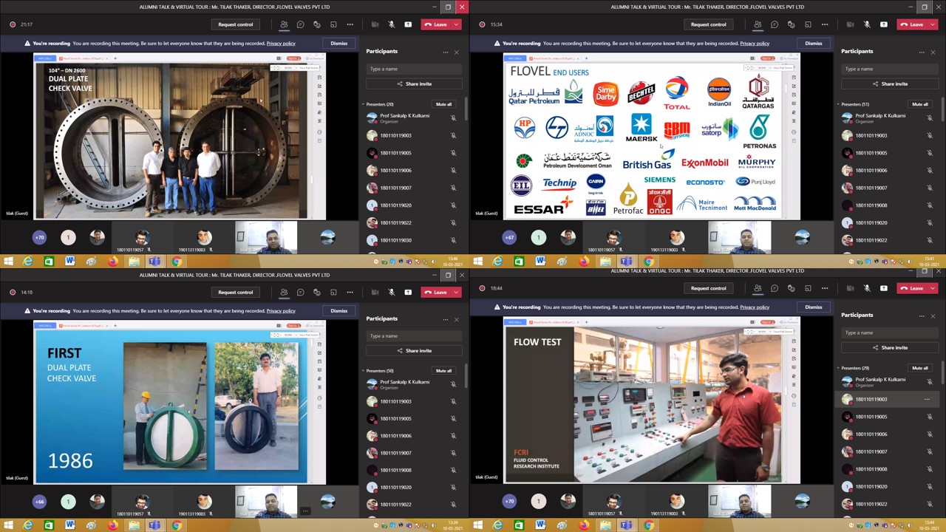Open Leave dropdown arrow in 15:34 meeting
Screen dimensions: 946x532
point(932,24)
